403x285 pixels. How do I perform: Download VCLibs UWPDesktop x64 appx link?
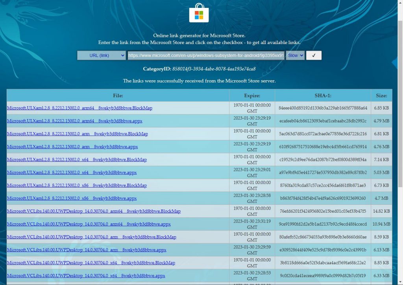coord(86,276)
